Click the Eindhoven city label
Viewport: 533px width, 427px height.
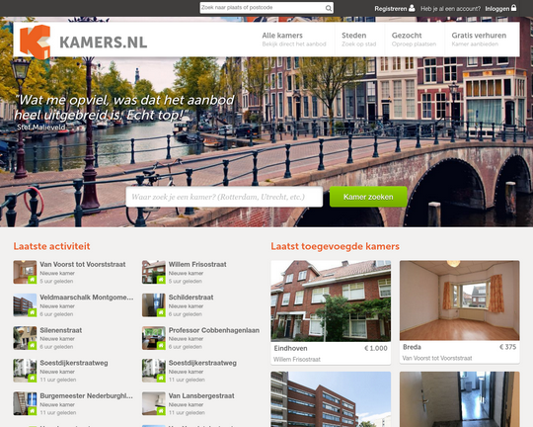pos(290,348)
